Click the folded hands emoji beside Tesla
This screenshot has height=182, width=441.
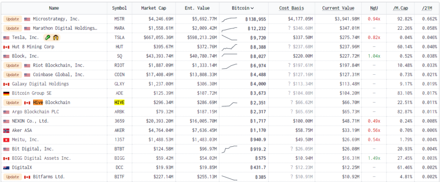[56, 38]
